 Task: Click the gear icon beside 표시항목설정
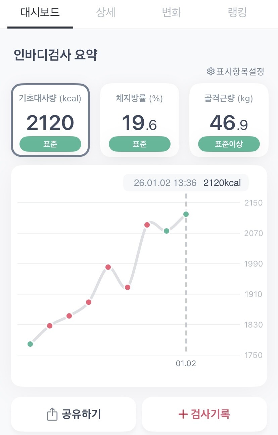(x=211, y=71)
